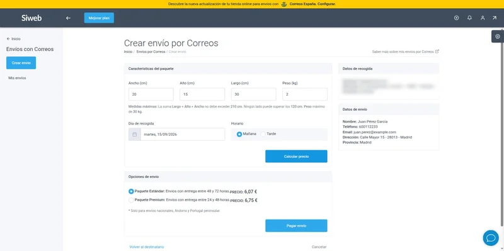
Task: Click the Características del paquete header
Action: coord(228,69)
